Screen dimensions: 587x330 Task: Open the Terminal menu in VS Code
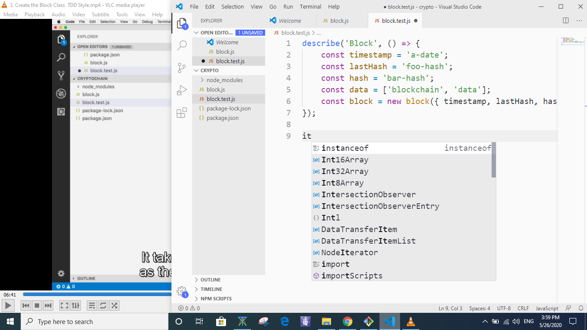point(310,6)
